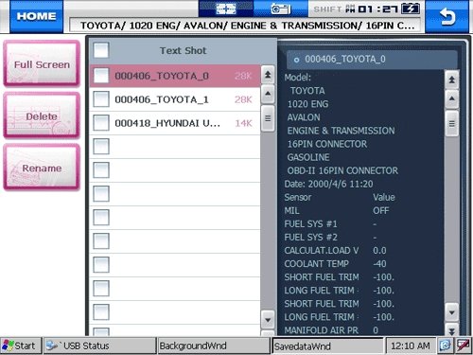Jump to top of file list
Screen dimensions: 473x355
coord(268,75)
